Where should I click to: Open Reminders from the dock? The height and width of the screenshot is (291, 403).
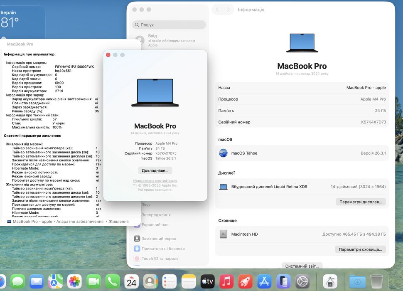coord(170,281)
